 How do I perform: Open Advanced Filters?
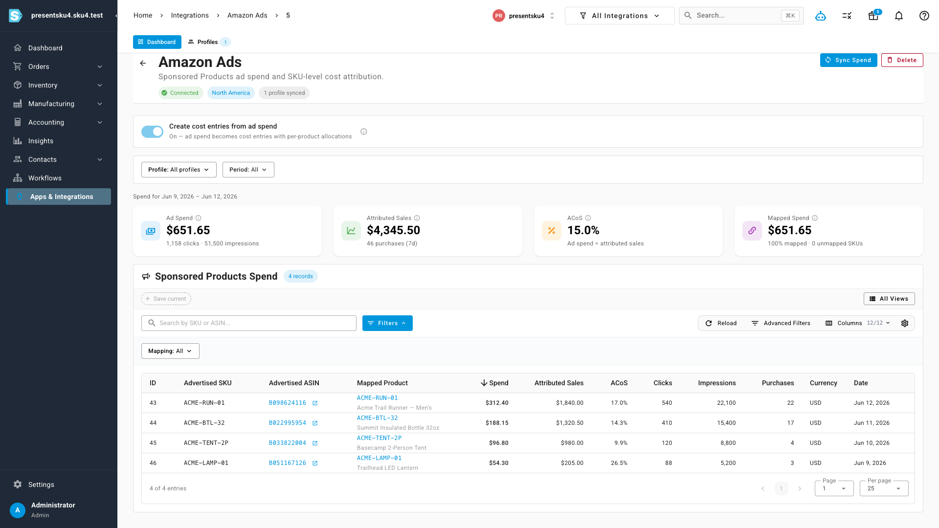781,323
